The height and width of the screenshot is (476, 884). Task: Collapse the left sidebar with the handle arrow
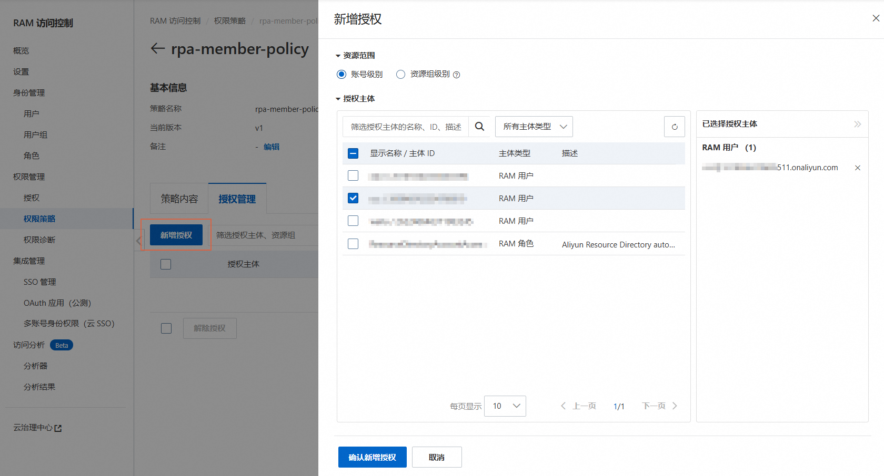pos(138,241)
